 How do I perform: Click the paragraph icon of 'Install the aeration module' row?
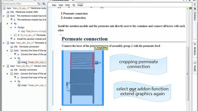(x=12, y=39)
